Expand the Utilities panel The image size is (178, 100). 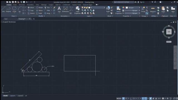154,16
